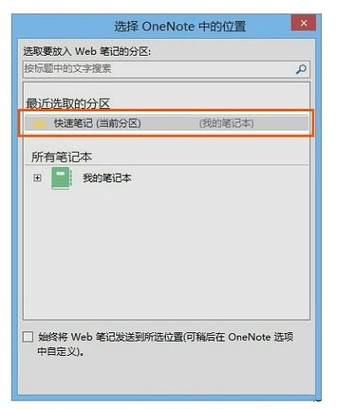337x409 pixels.
Task: Click the yellow 快速笔记 section icon
Action: click(39, 124)
